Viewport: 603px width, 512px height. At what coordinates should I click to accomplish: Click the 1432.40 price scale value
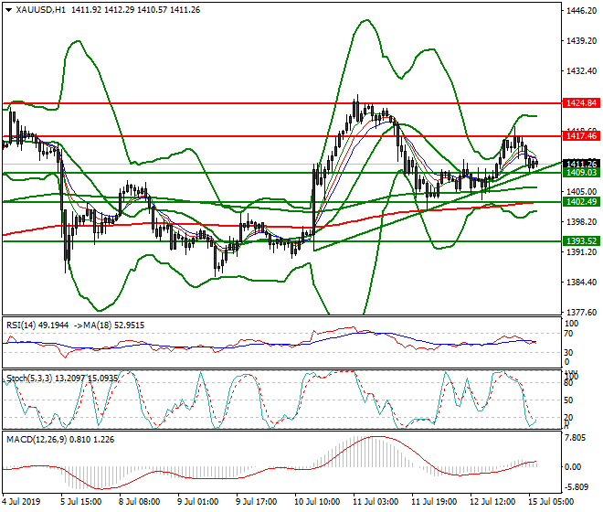pos(581,71)
